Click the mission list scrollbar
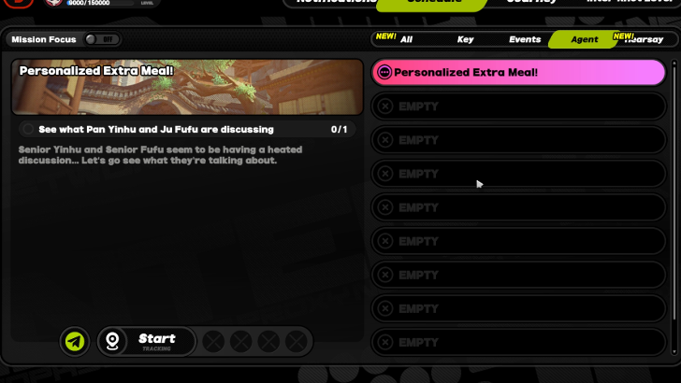This screenshot has height=383, width=681. click(x=674, y=207)
